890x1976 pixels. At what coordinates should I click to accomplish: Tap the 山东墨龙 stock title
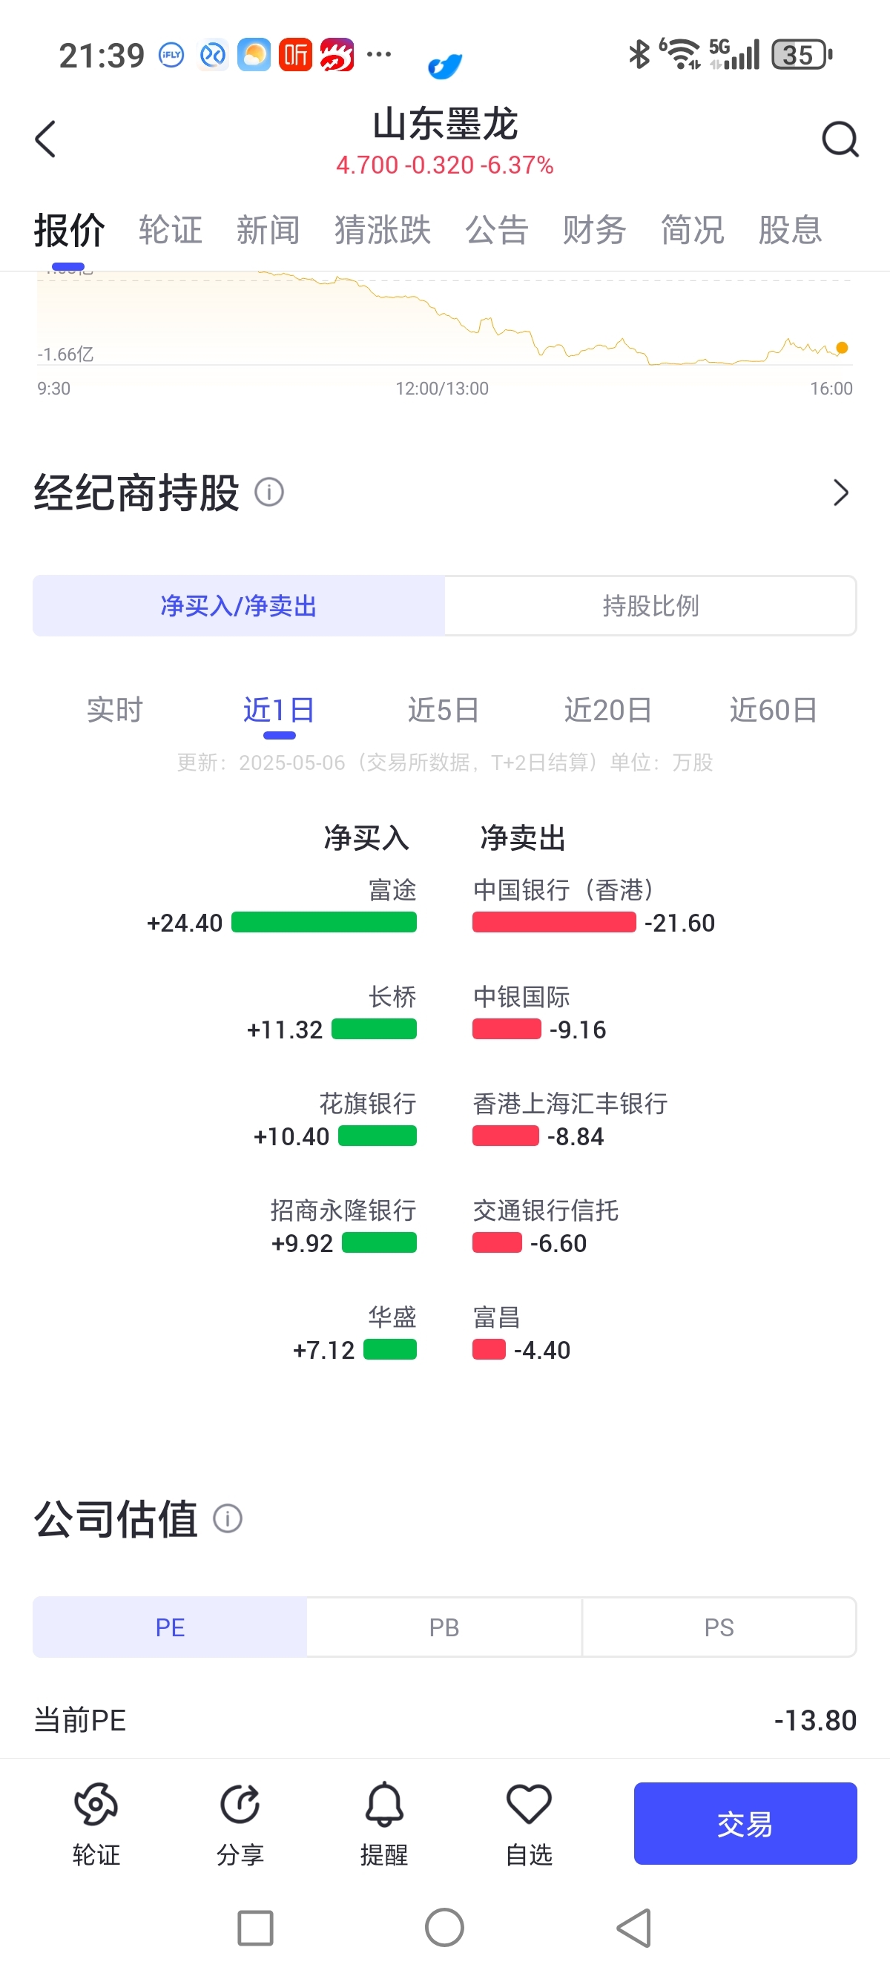coord(445,123)
